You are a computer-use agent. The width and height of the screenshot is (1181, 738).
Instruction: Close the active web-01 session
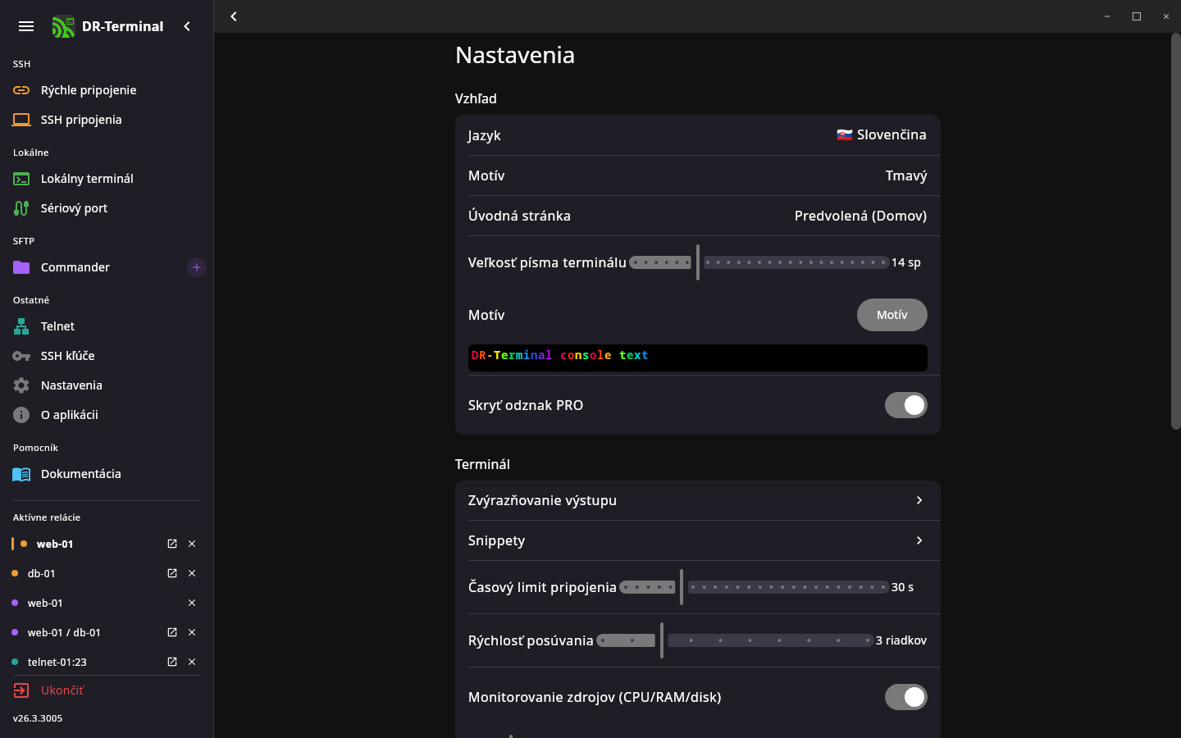click(x=192, y=544)
